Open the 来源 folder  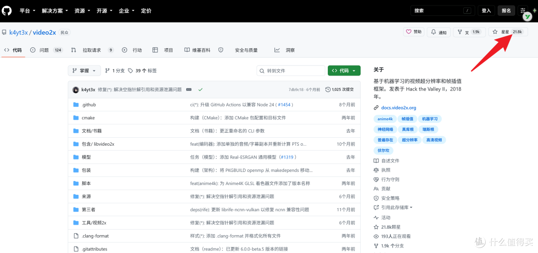(86, 196)
